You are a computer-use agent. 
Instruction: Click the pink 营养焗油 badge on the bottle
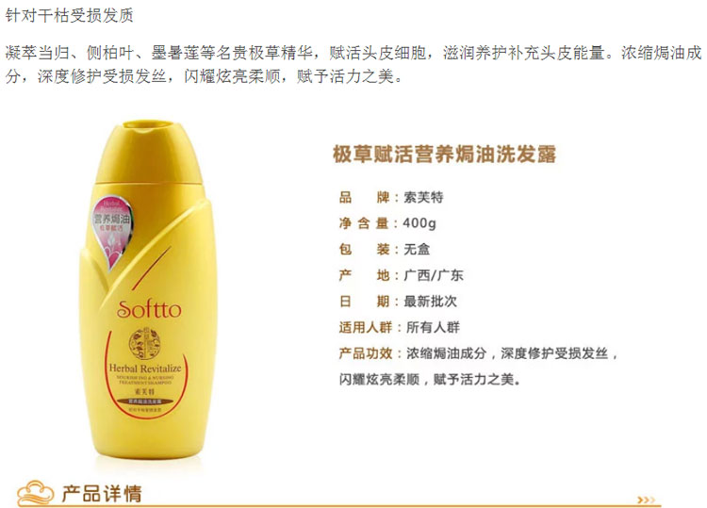[x=111, y=229]
